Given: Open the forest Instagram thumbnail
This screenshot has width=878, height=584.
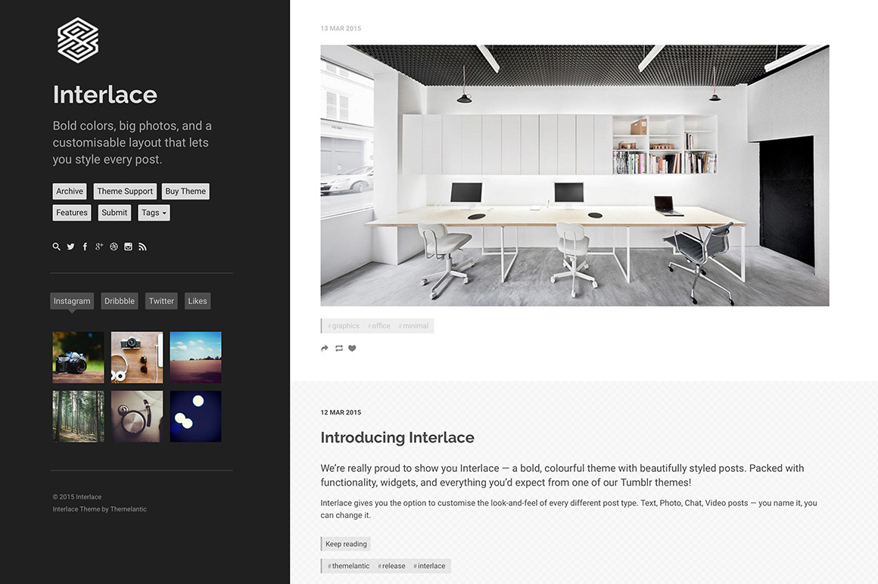Looking at the screenshot, I should tap(79, 417).
